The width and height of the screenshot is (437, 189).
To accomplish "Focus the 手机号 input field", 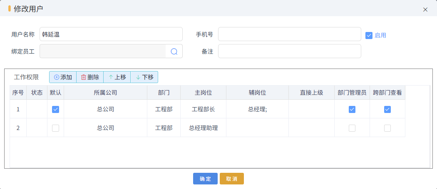I will click(x=290, y=34).
